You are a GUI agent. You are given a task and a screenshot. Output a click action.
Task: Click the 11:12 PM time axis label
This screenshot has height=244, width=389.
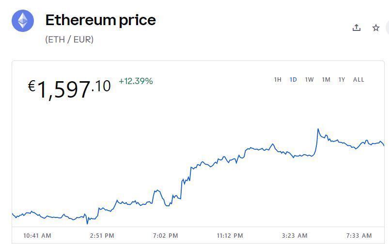pos(230,236)
